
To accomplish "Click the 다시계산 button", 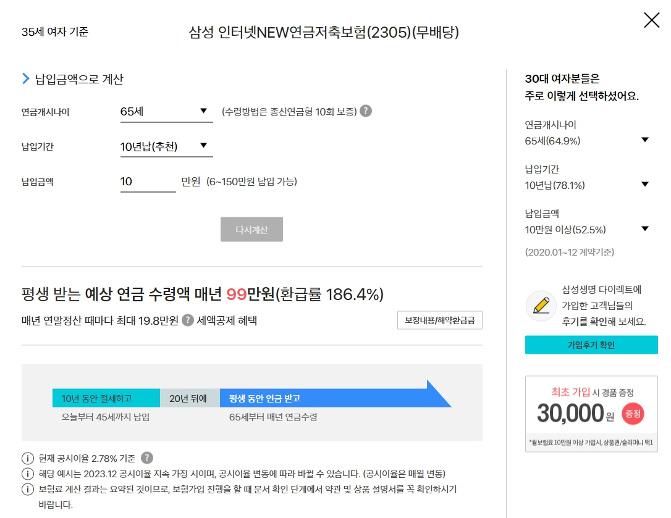I will point(251,229).
